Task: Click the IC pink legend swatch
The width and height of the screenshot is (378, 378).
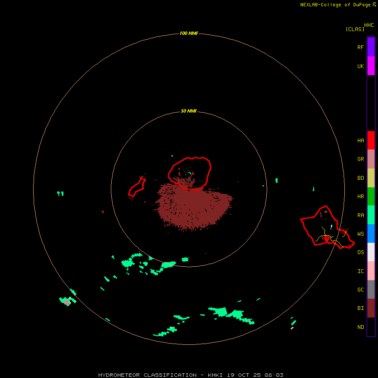Action: (x=371, y=271)
